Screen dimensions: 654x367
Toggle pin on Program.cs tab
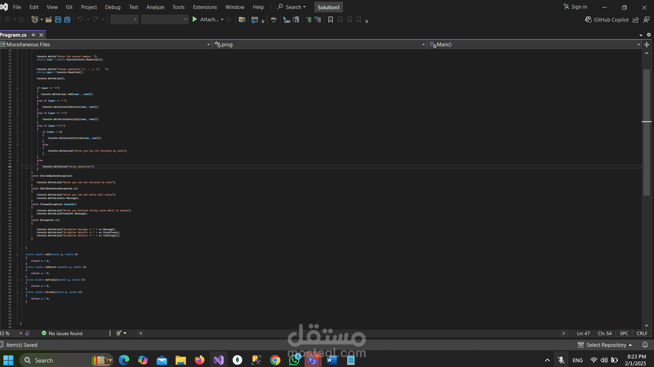point(33,35)
